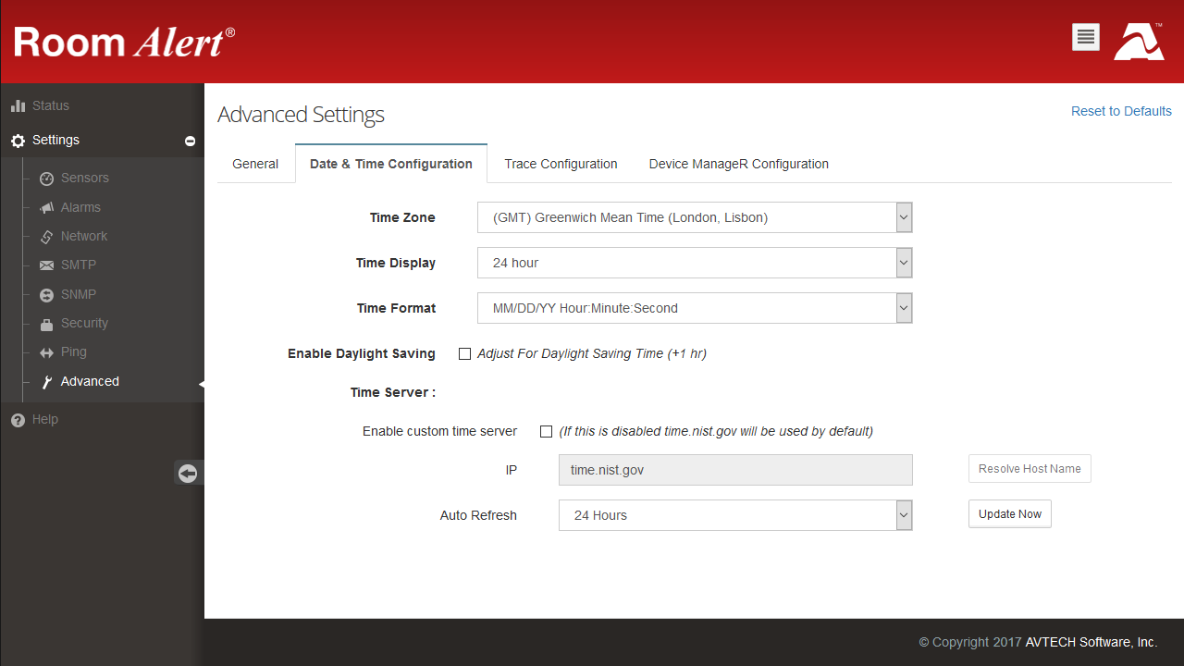Open the Help section

click(44, 419)
